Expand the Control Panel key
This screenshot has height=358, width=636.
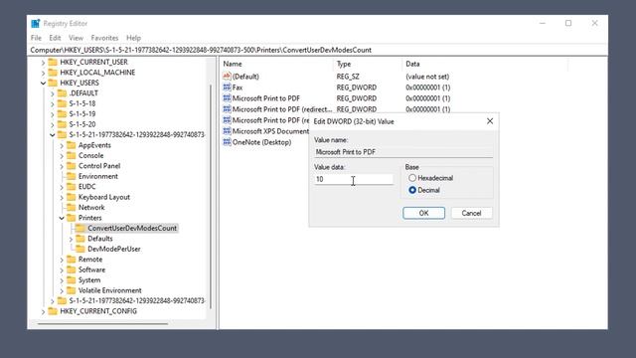pyautogui.click(x=62, y=166)
